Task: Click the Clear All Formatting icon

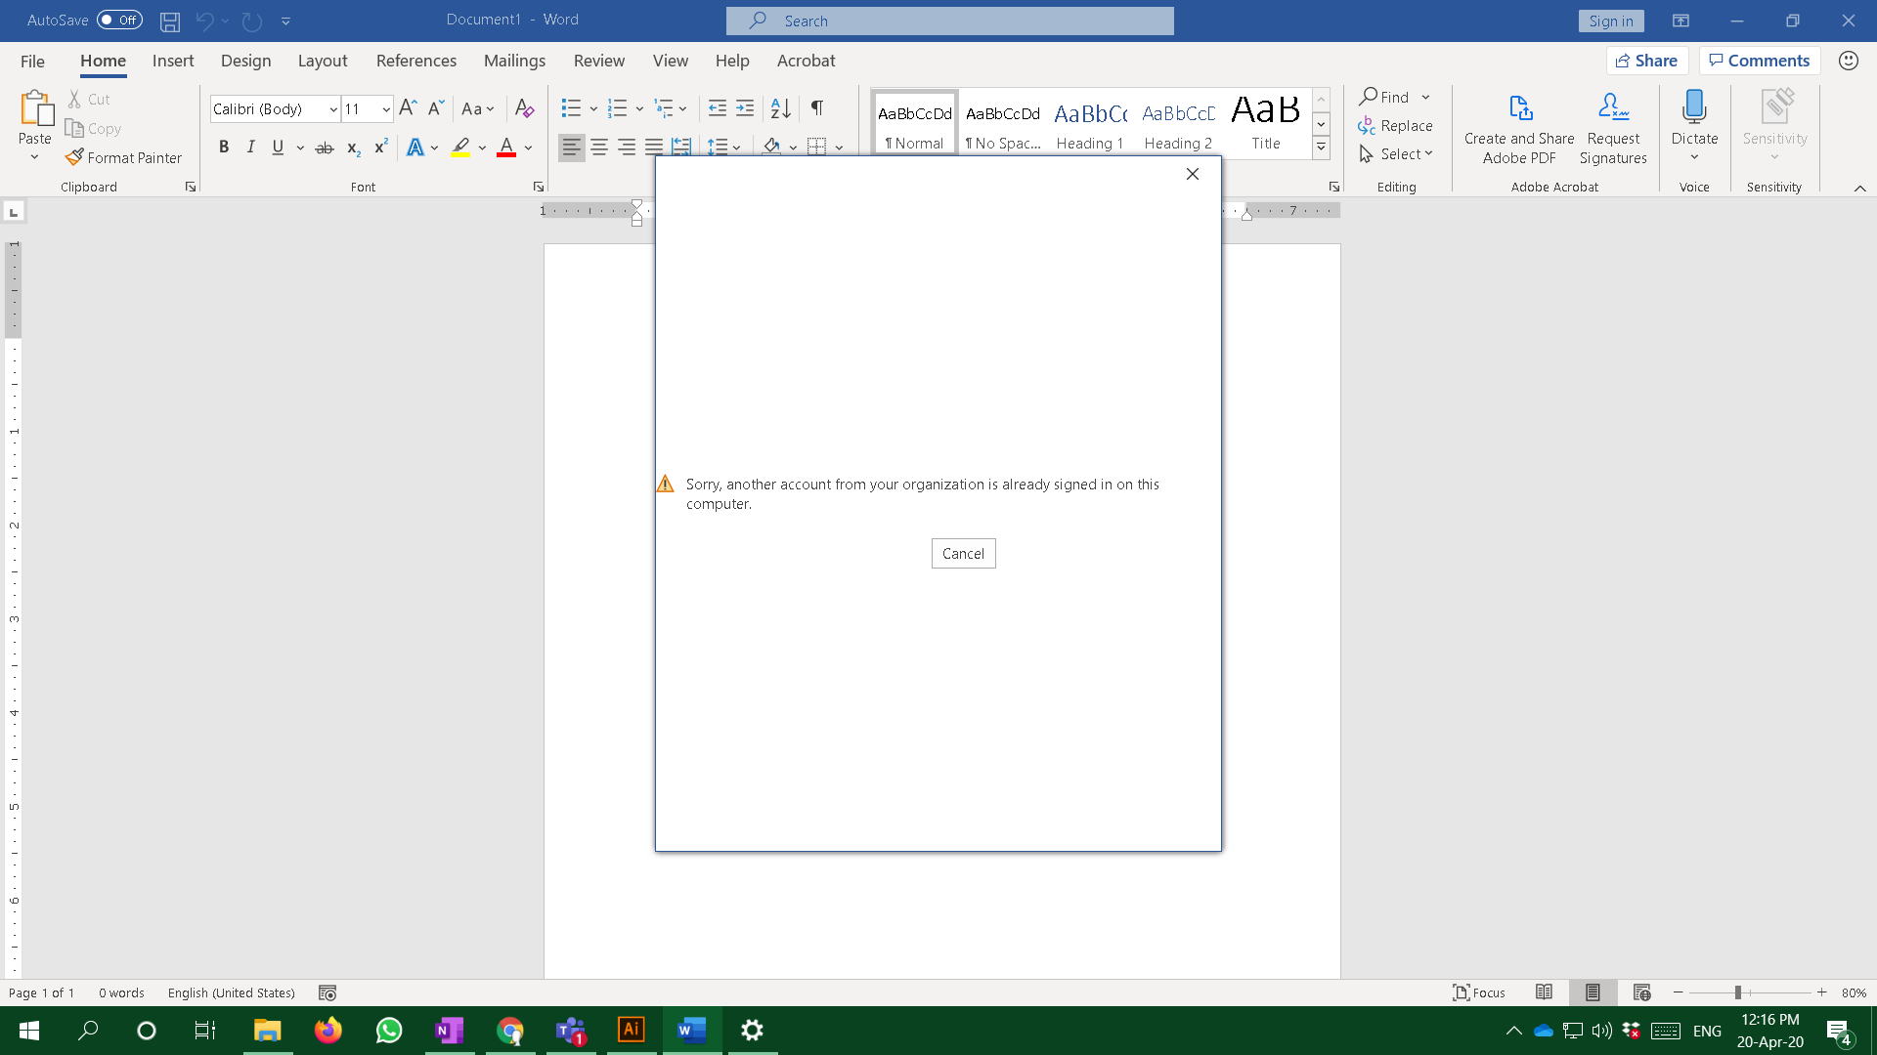Action: (524, 108)
